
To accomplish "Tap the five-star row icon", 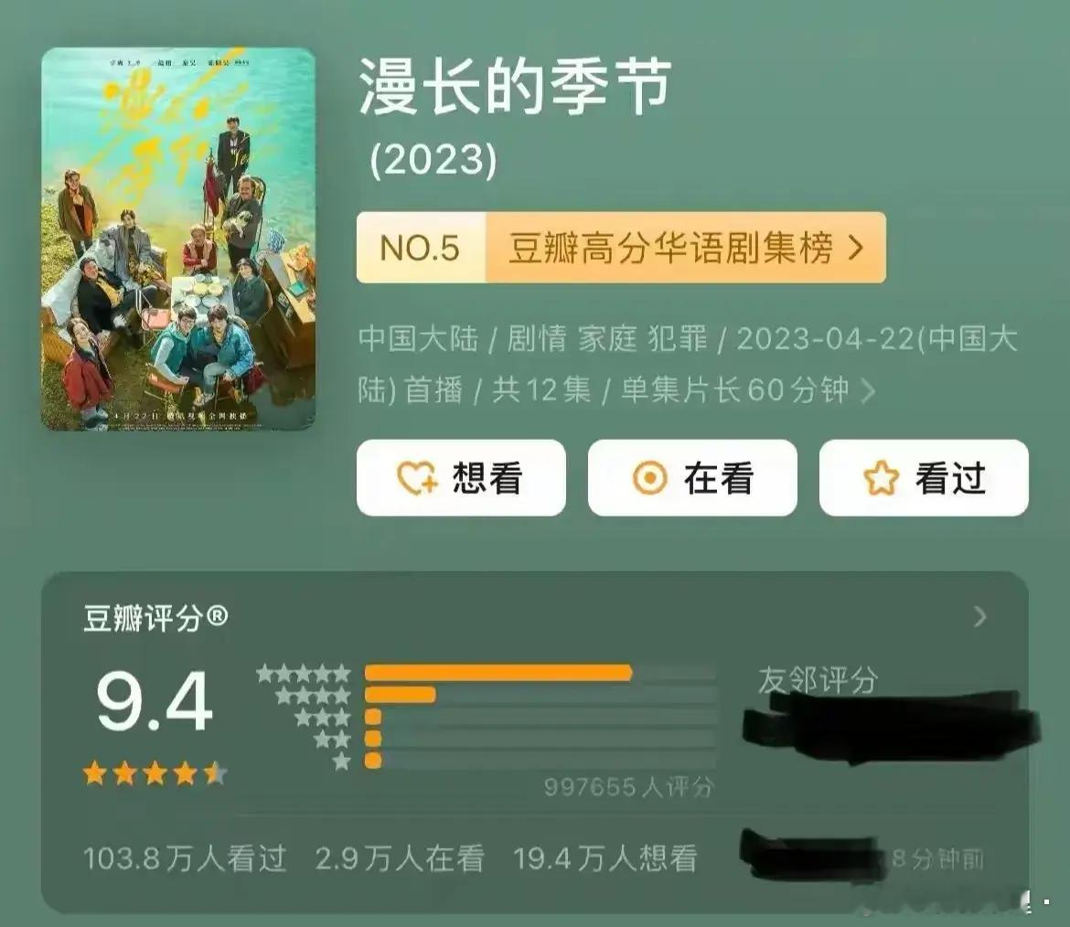I will (304, 674).
